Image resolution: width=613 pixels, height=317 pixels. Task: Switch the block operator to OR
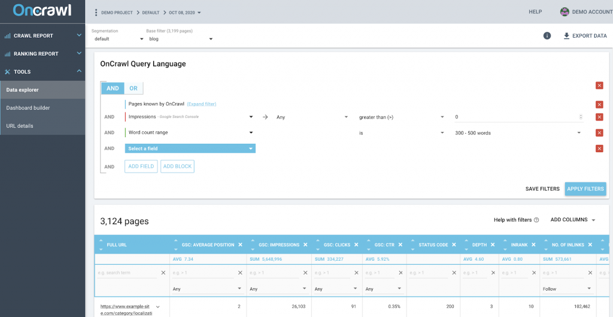pyautogui.click(x=133, y=88)
